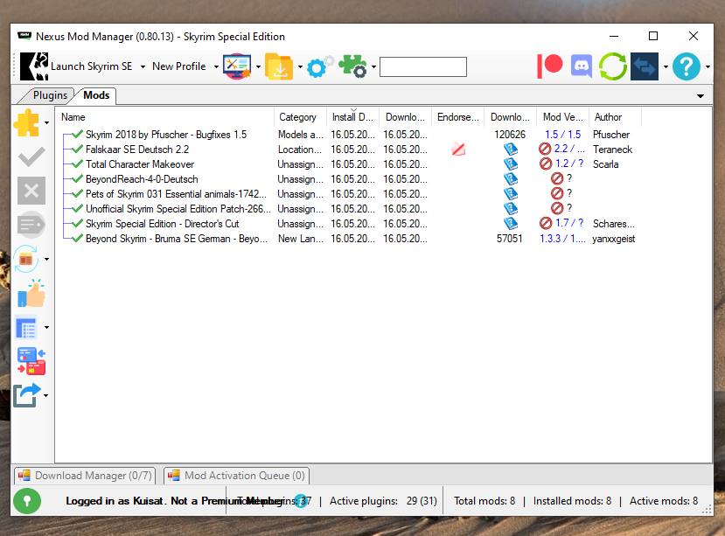The height and width of the screenshot is (536, 725).
Task: Open the New Profile dropdown arrow
Action: (x=216, y=66)
